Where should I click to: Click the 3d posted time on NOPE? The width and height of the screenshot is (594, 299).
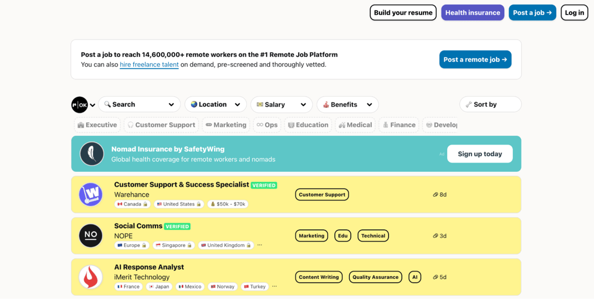point(440,236)
